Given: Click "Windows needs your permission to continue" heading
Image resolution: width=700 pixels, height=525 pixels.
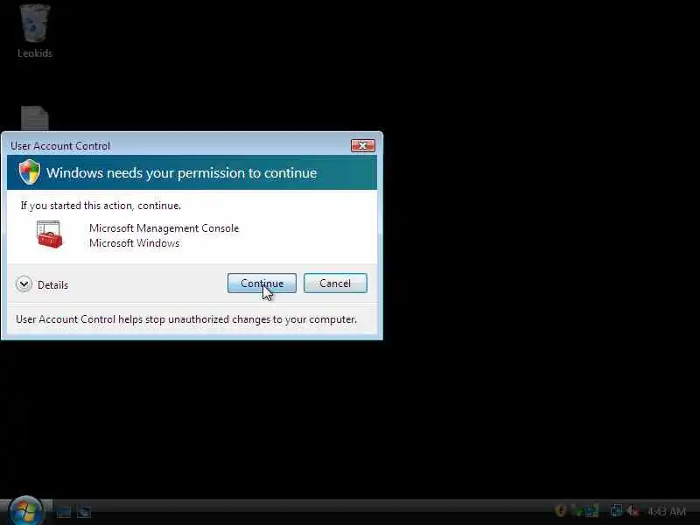Looking at the screenshot, I should coord(181,172).
